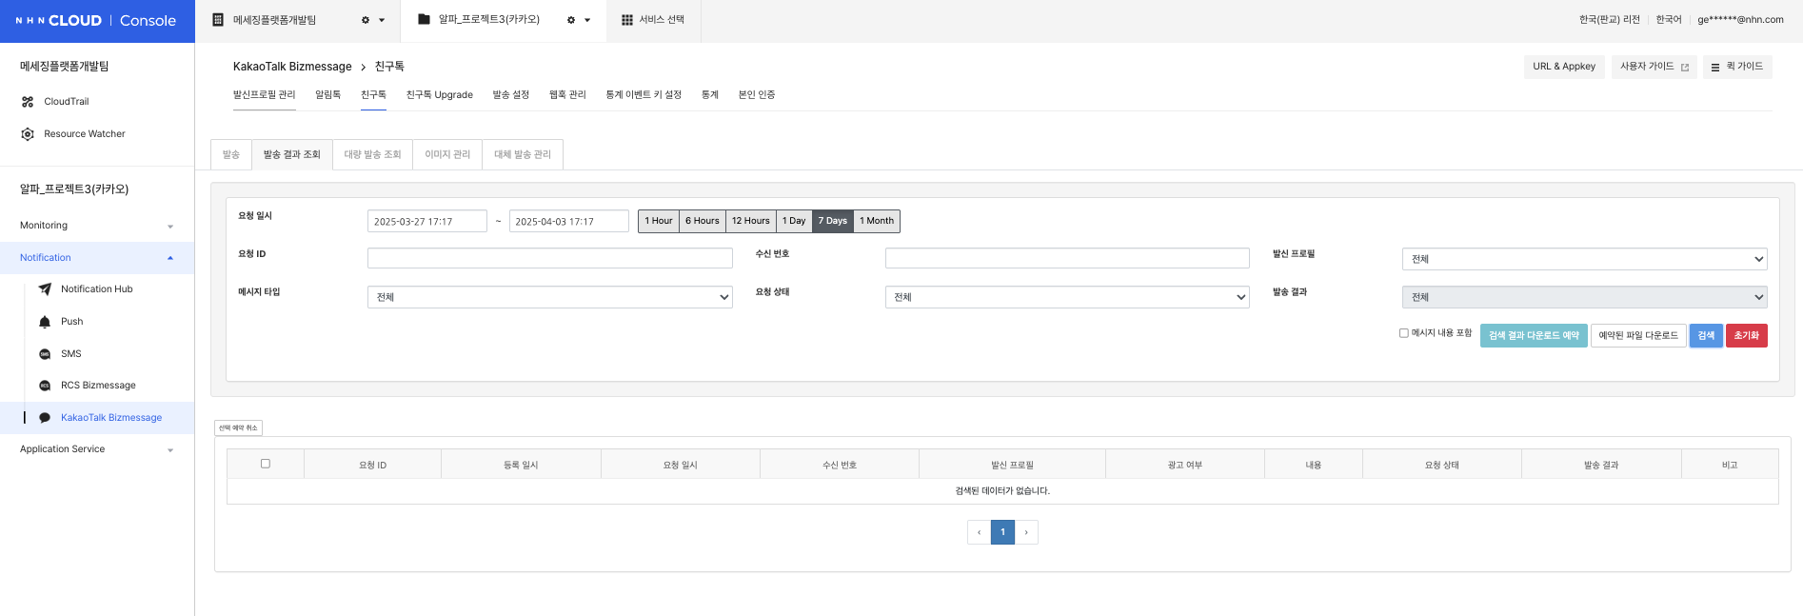
Task: Select the 1 Month range button
Action: [x=877, y=221]
